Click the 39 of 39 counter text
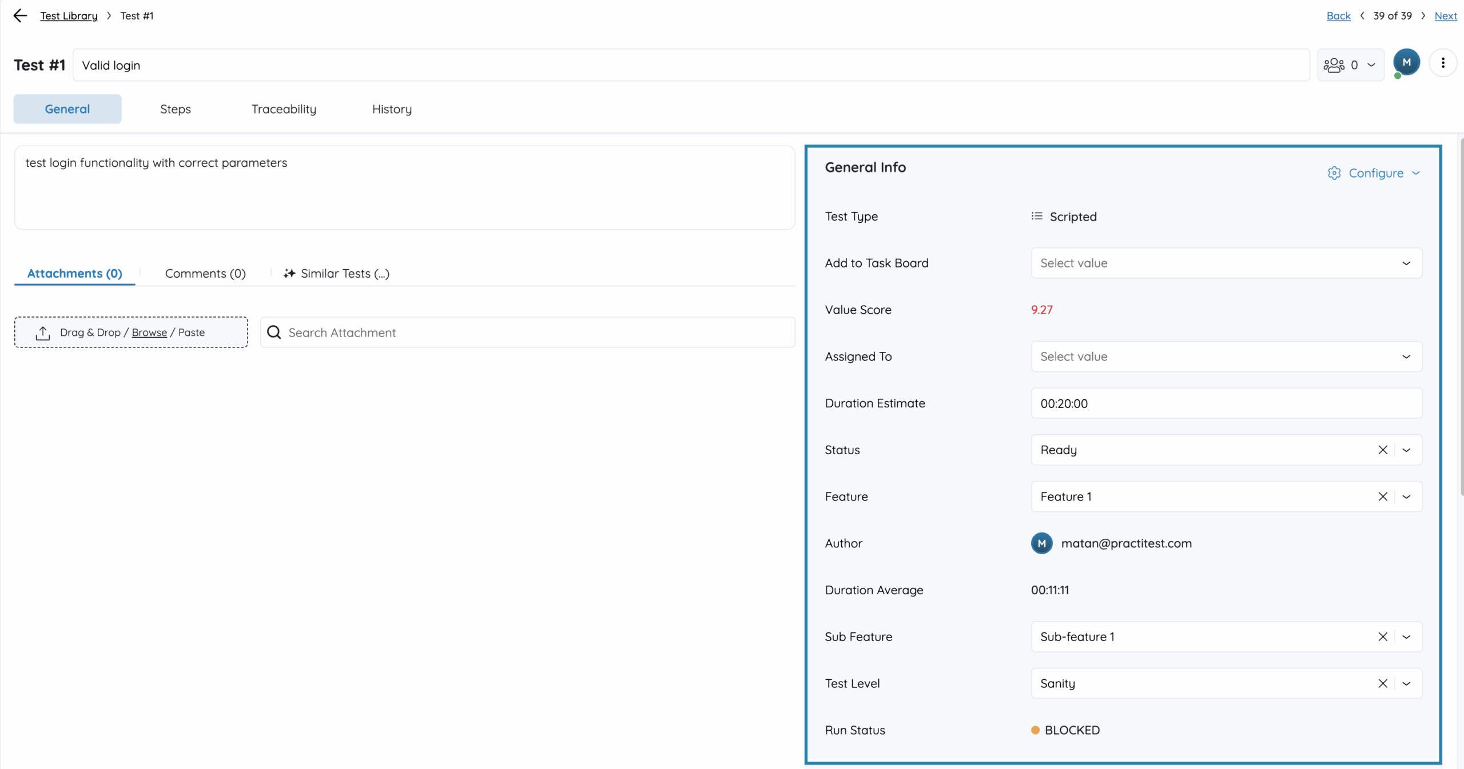 [1393, 16]
